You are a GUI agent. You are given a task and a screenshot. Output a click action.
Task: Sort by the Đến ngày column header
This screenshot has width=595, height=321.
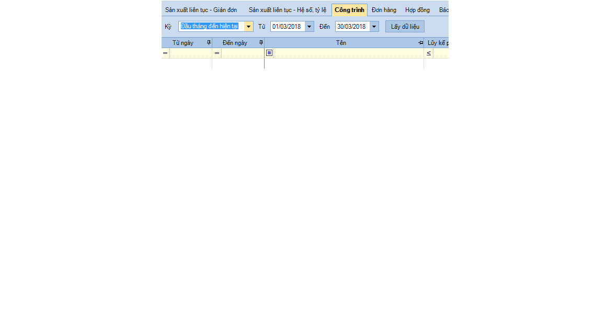(x=235, y=43)
